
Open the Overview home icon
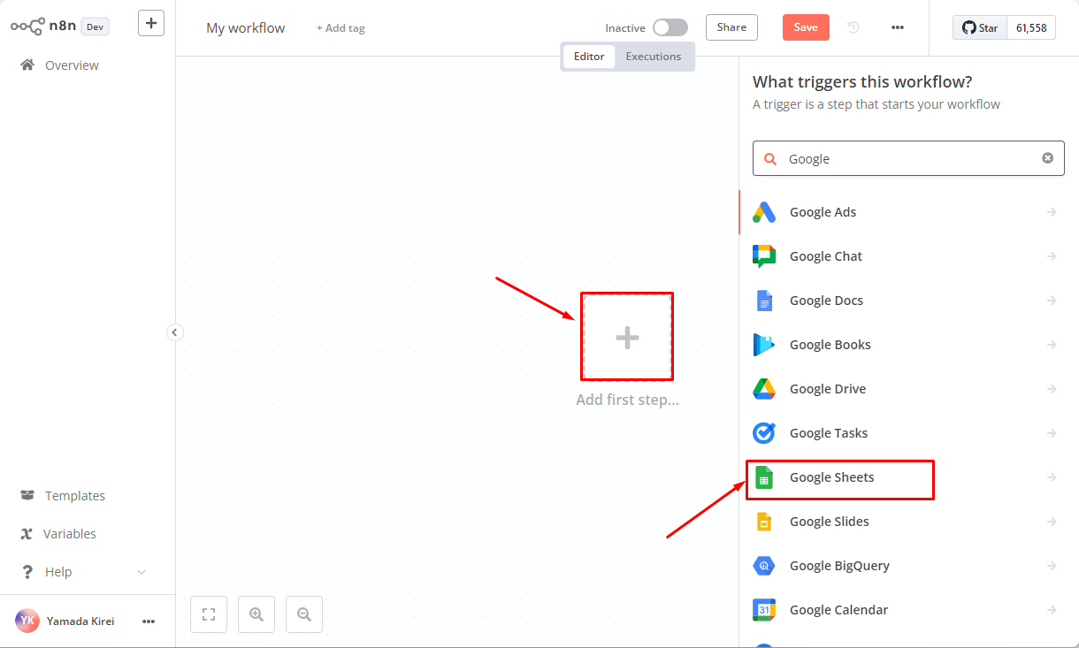click(x=27, y=65)
